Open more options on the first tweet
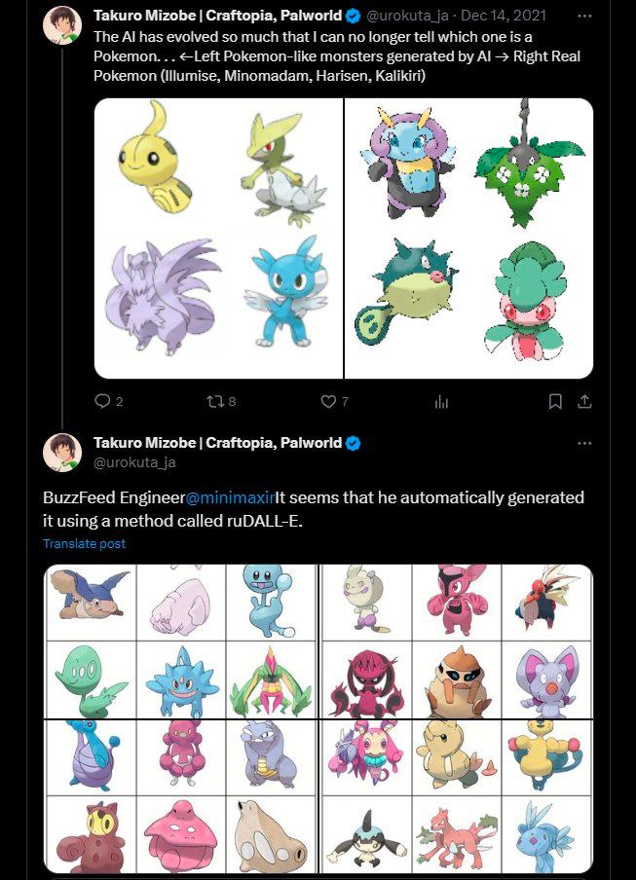The image size is (636, 880). point(584,16)
